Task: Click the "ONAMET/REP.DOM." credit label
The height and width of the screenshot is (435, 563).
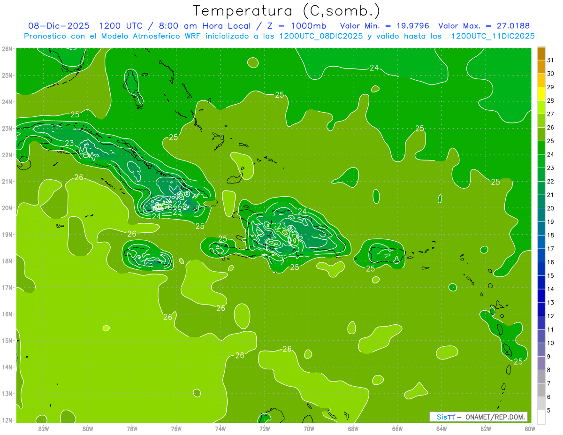Action: [495, 417]
